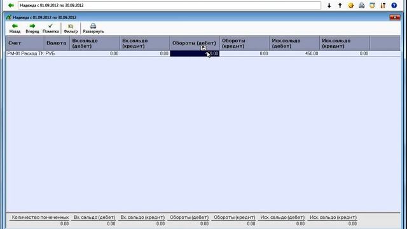Click the window title bar app icon
The image size is (407, 229).
coord(9,17)
